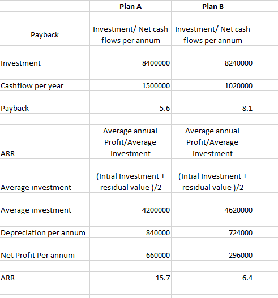The height and width of the screenshot is (298, 278).
Task: Select Plan B investment value 8240000
Action: pos(212,63)
